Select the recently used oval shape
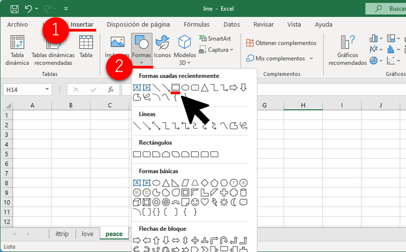Screen dimensions: 406x252 point(185,87)
